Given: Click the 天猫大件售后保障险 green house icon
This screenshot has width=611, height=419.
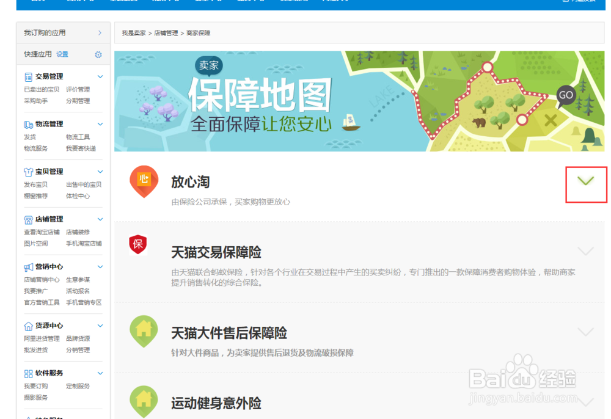Looking at the screenshot, I should tap(144, 331).
